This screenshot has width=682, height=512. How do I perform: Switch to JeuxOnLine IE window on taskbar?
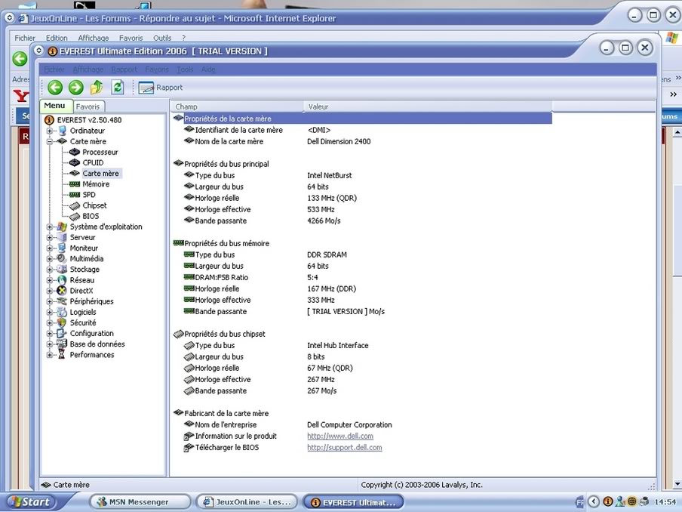point(247,502)
